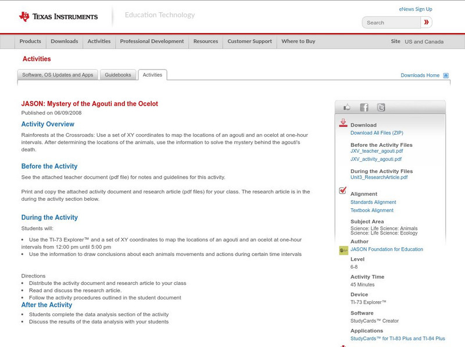
Task: Click the eNews Sign Up link
Action: tap(416, 9)
